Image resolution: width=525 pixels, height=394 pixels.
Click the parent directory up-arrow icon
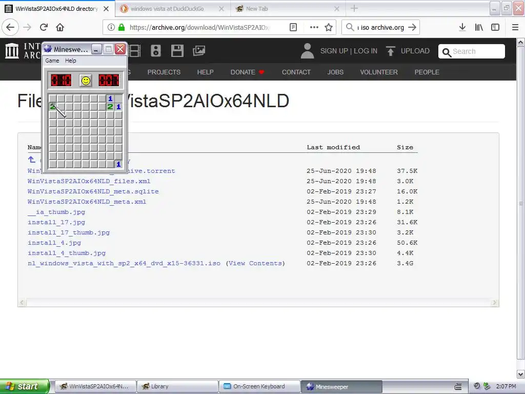(31, 160)
